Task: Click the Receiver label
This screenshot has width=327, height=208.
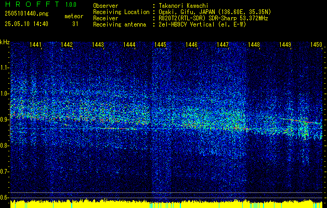Action: (106, 18)
